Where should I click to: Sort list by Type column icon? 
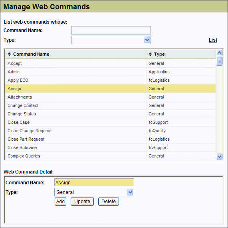[x=150, y=54]
